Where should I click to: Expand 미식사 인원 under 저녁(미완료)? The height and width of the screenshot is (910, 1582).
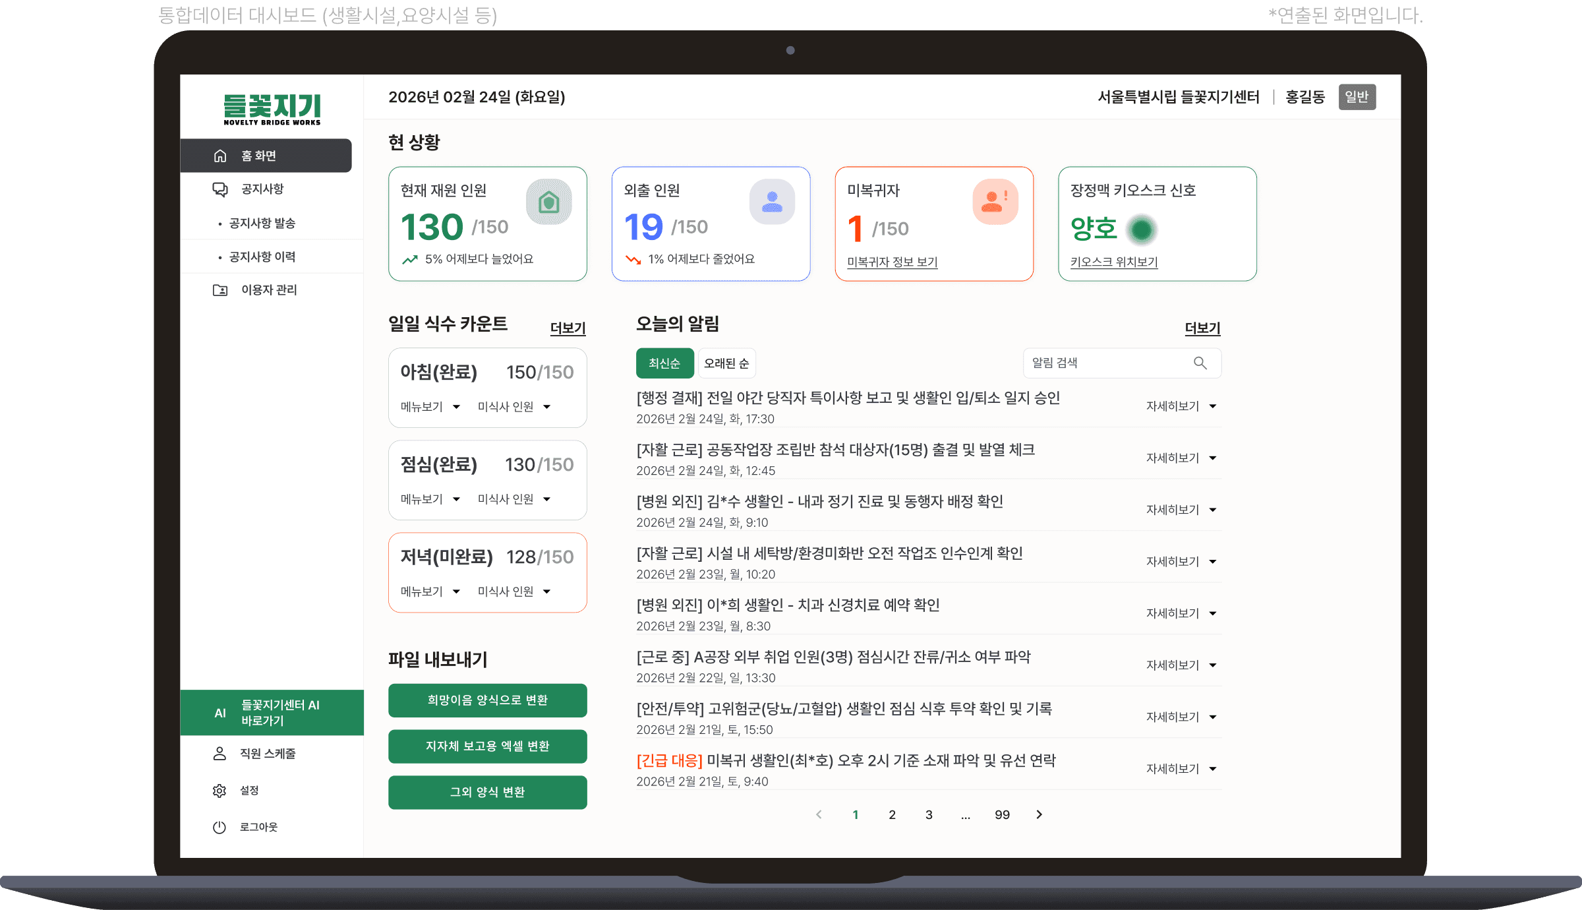[513, 591]
